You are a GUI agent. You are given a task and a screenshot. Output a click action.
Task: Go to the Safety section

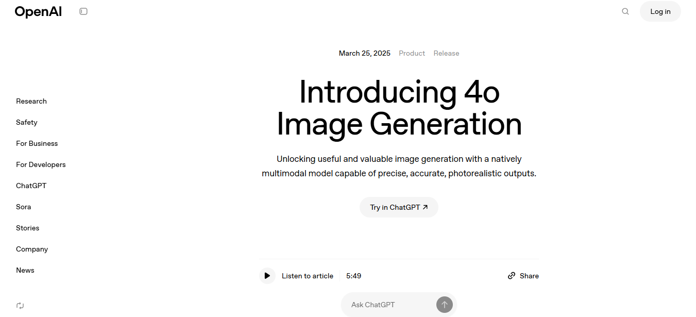pos(27,122)
